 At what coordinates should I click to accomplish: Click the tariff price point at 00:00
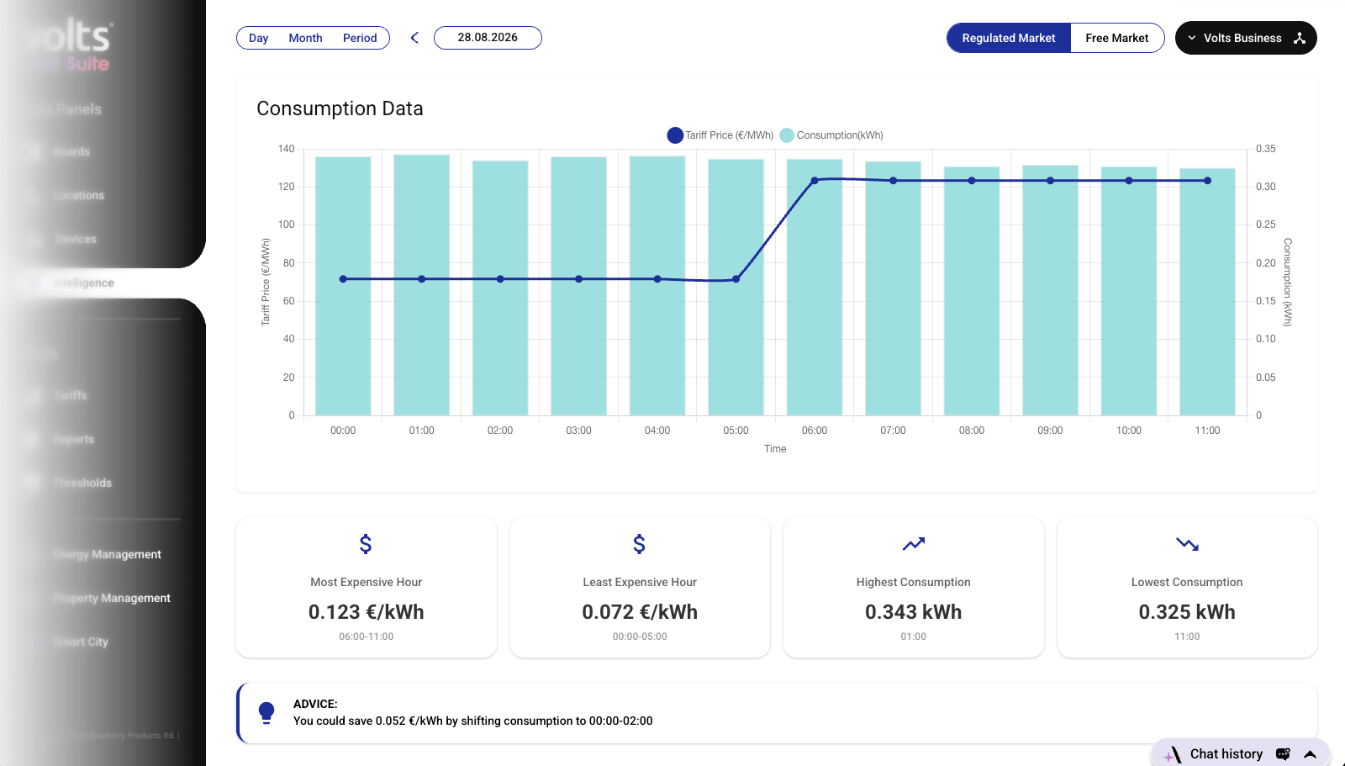pyautogui.click(x=343, y=279)
